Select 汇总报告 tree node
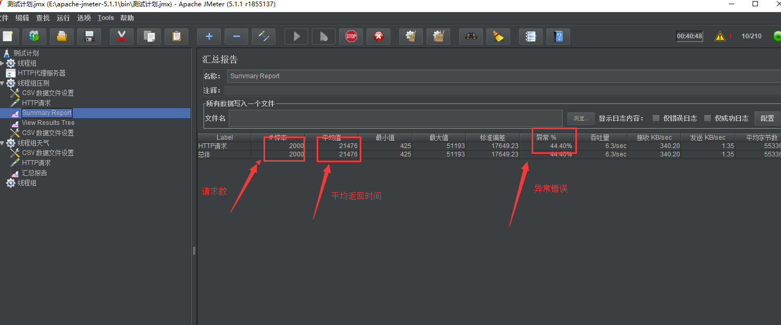Screen dimensions: 781x325 tap(34, 173)
